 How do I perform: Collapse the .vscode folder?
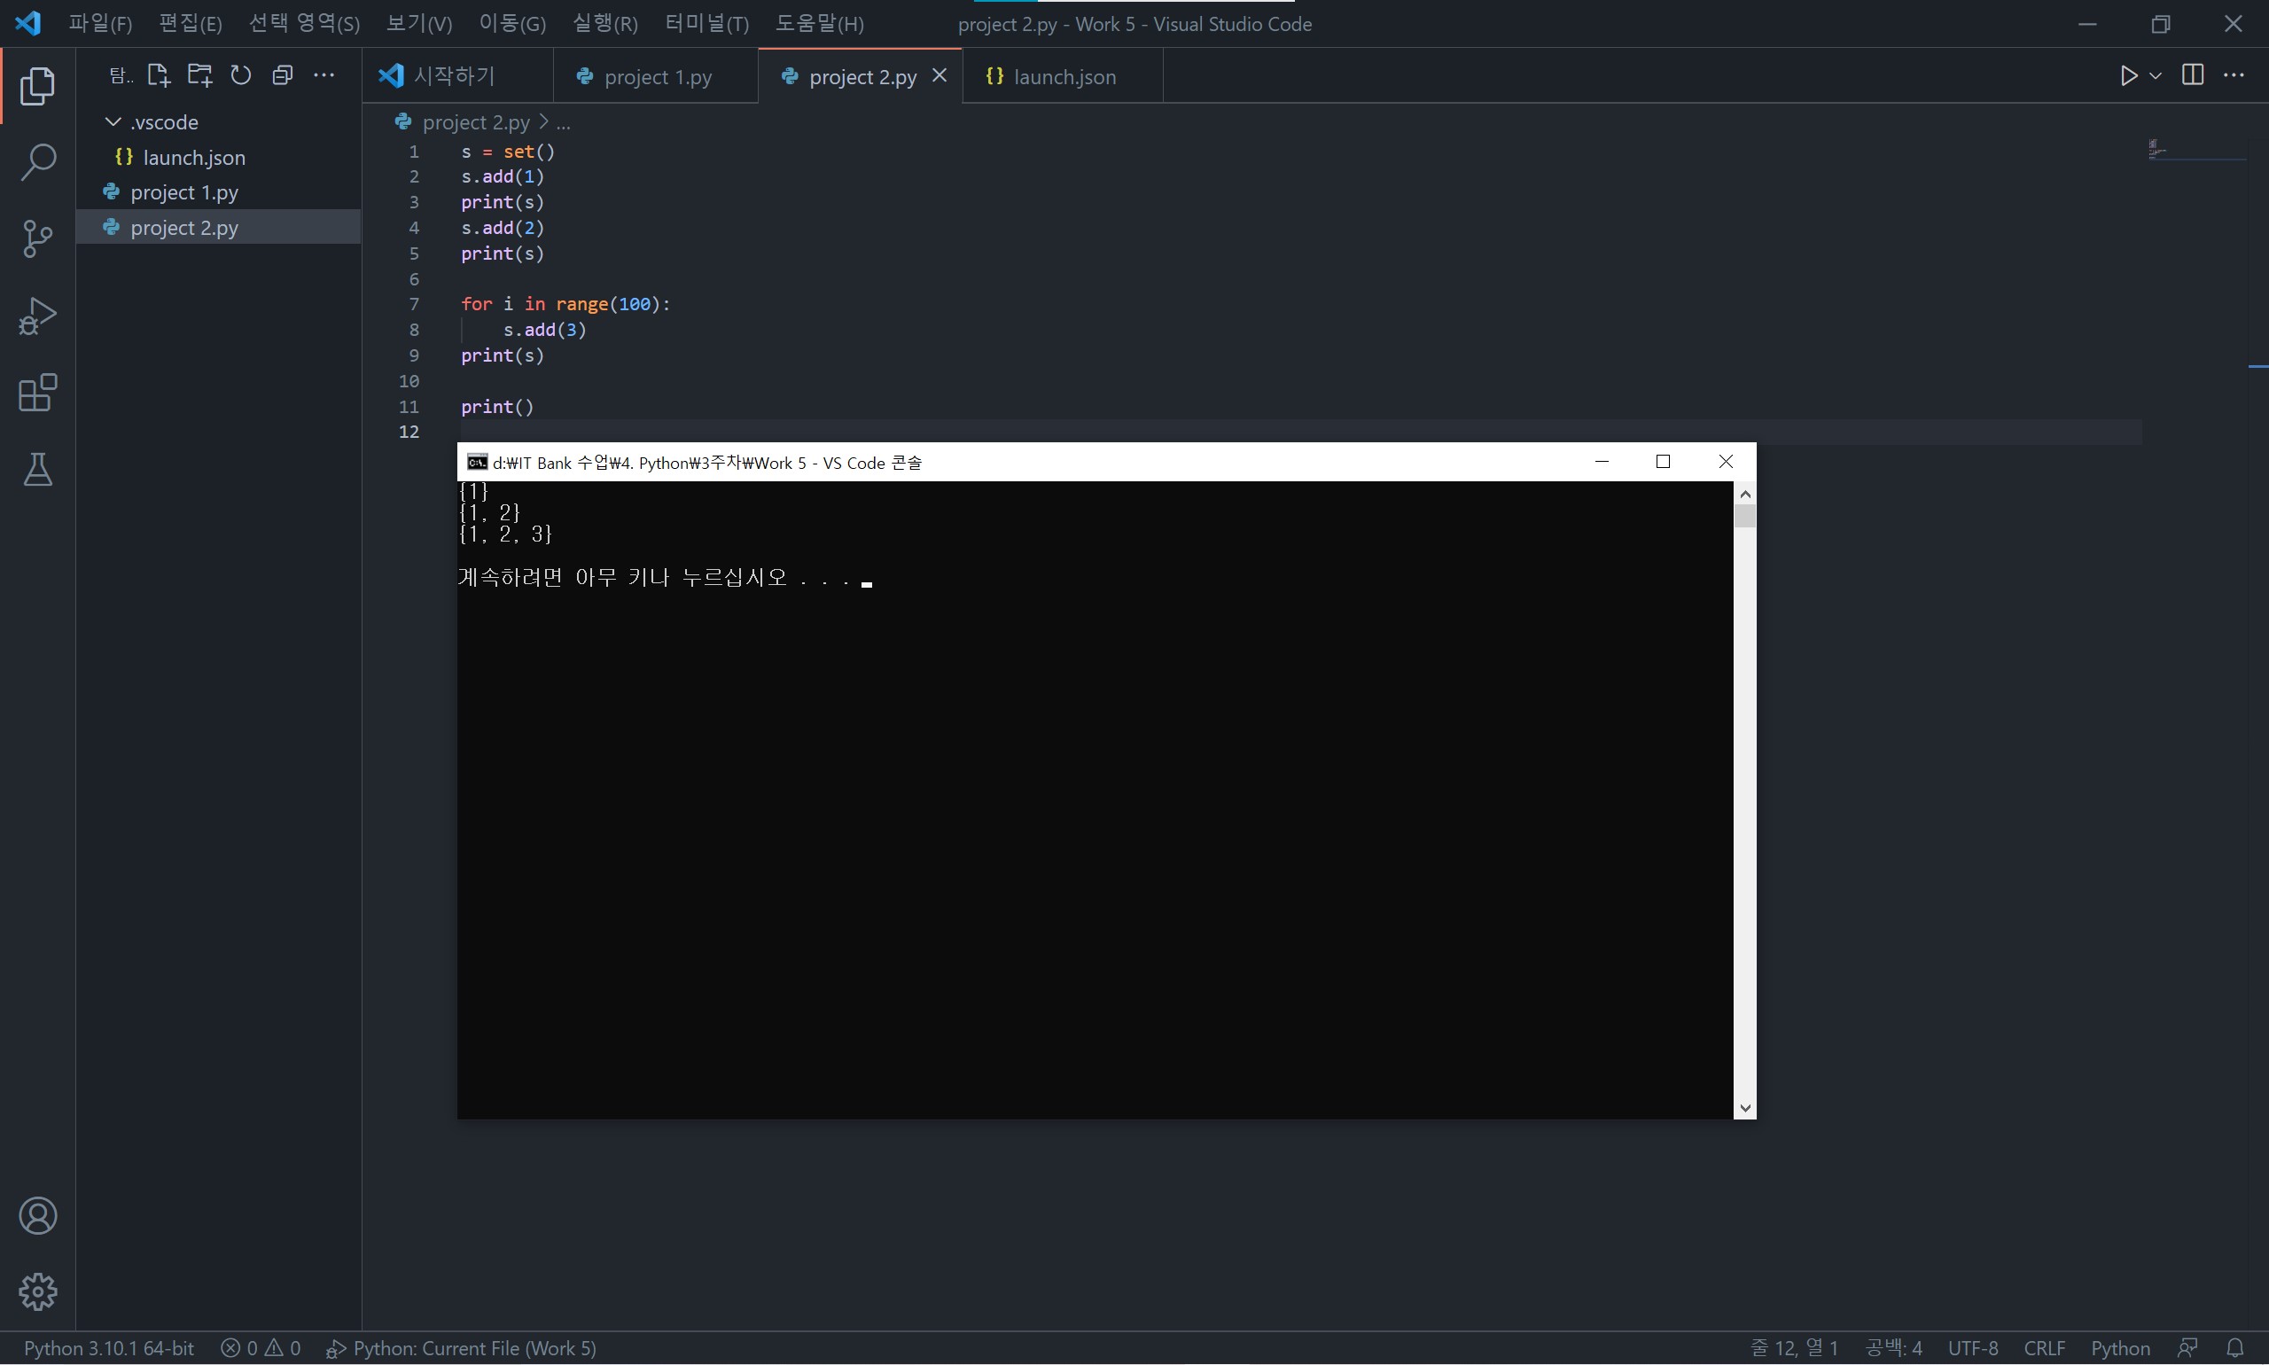pos(114,122)
